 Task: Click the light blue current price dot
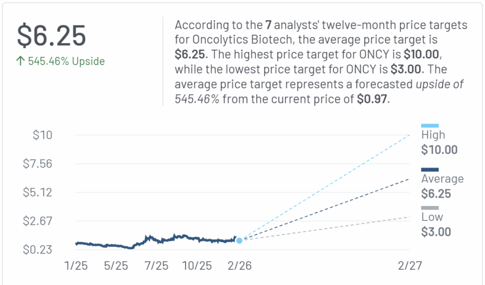tap(239, 241)
